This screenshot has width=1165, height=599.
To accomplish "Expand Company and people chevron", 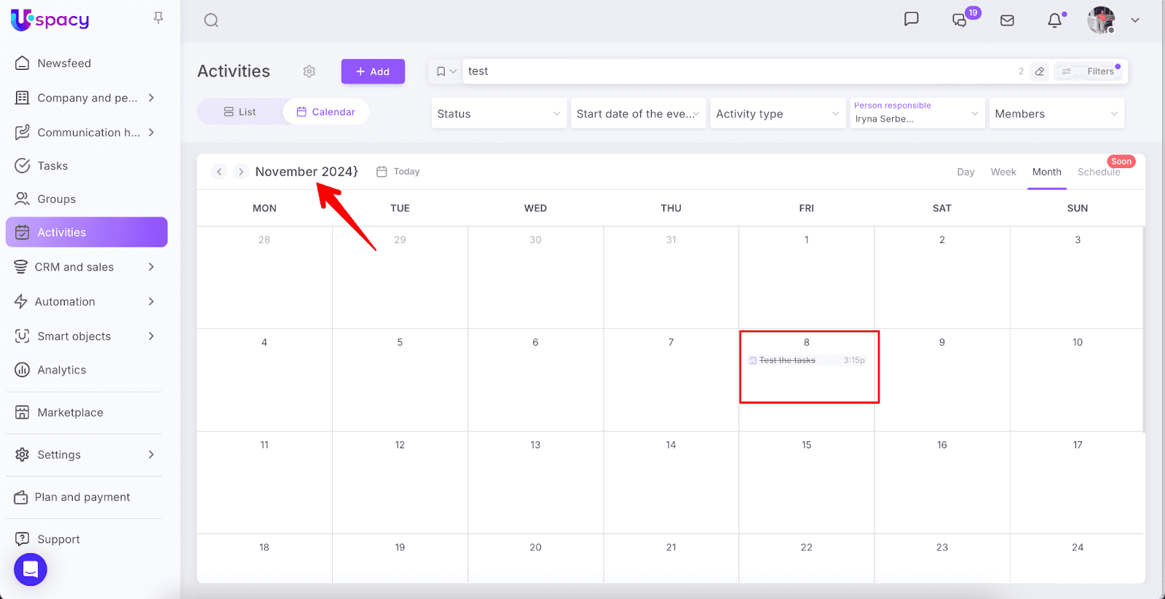I will (151, 98).
